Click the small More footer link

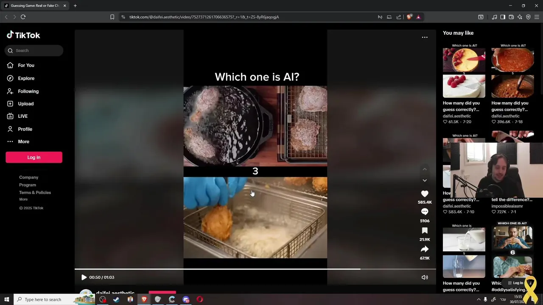[23, 200]
